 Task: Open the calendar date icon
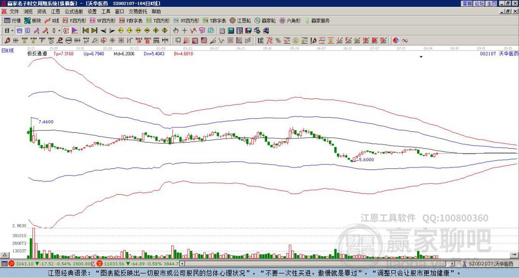pyautogui.click(x=222, y=31)
